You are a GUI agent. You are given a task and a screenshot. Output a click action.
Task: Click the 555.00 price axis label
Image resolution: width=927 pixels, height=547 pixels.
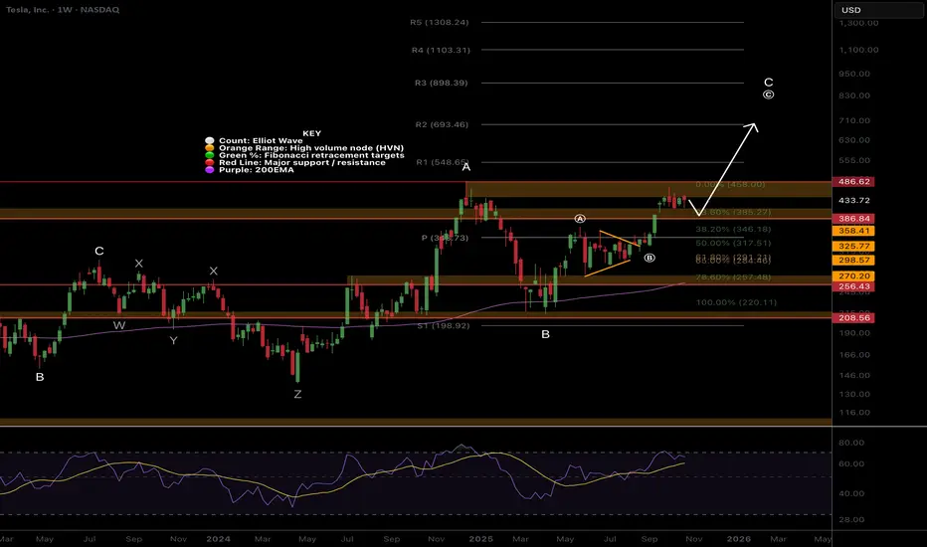(x=854, y=161)
